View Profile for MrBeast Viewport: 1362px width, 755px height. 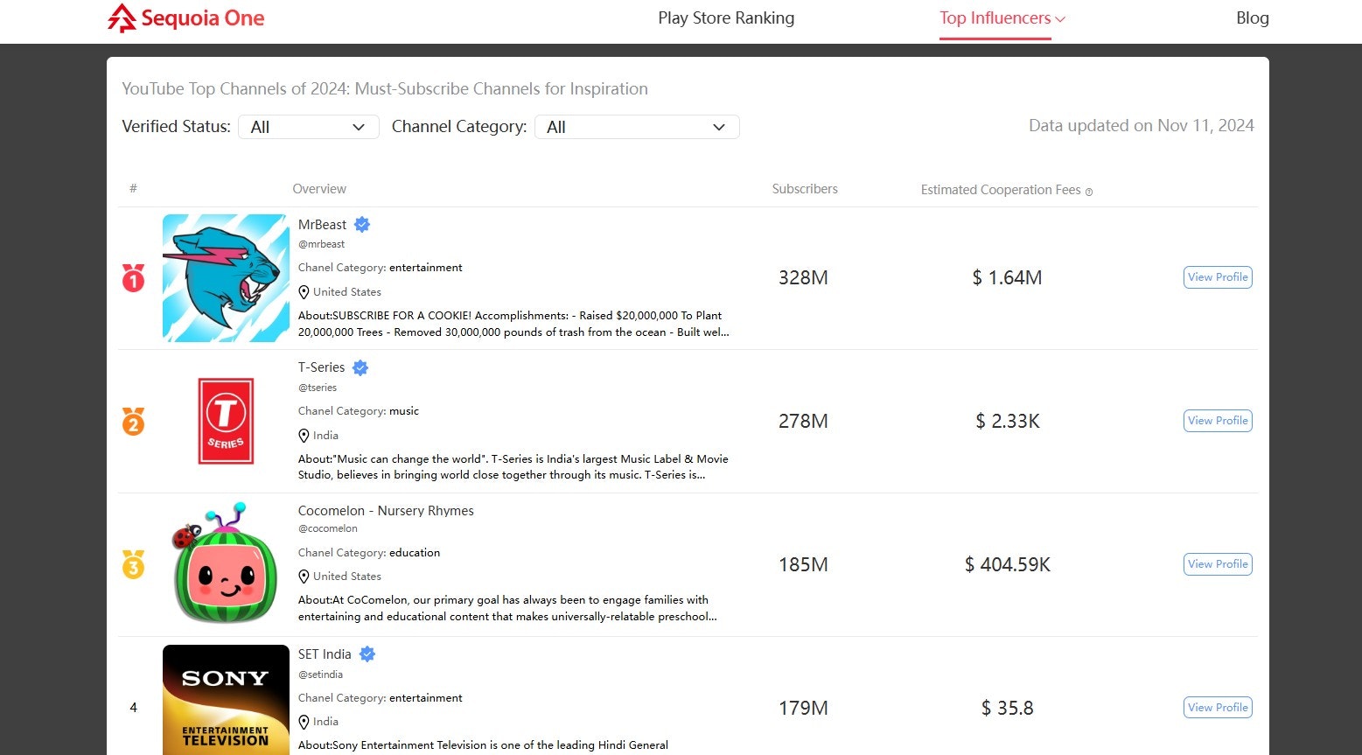tap(1218, 277)
